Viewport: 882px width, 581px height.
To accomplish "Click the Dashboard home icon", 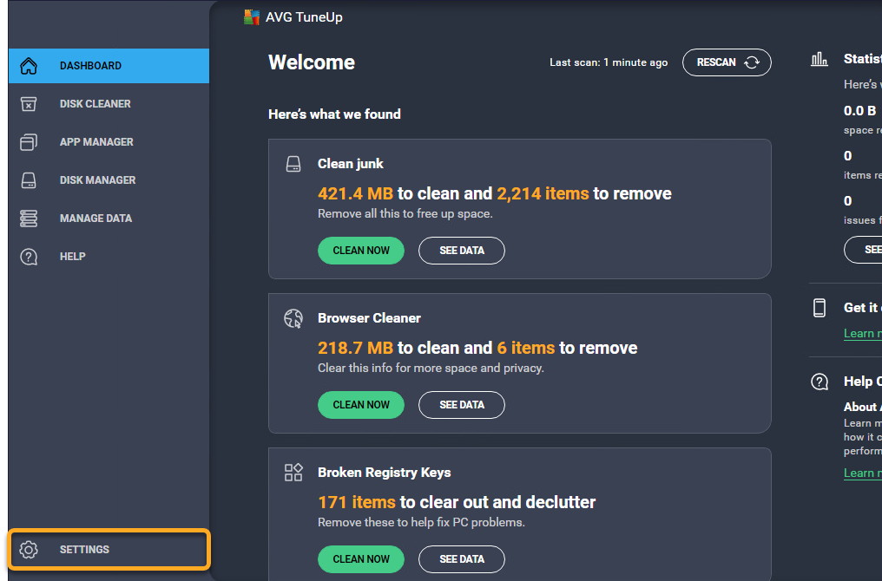I will pos(29,66).
